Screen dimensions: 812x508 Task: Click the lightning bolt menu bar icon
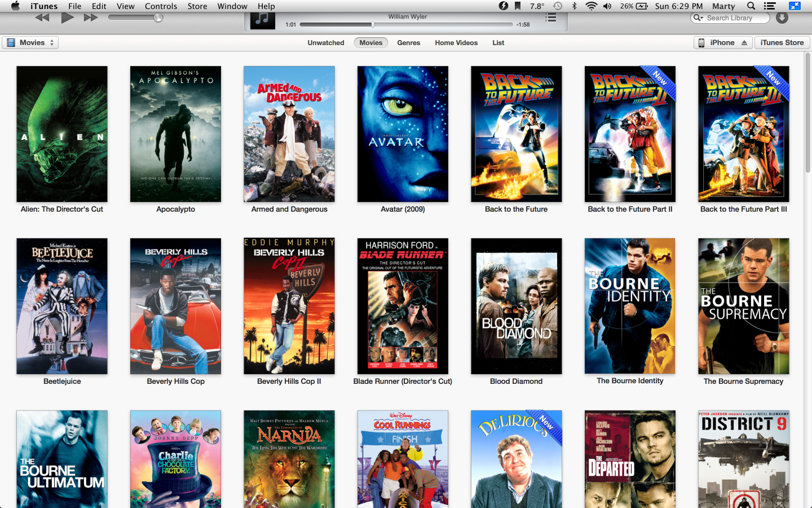pyautogui.click(x=503, y=6)
